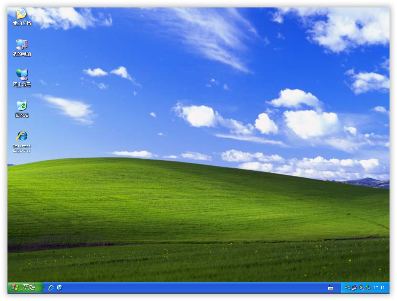Open the volume speaker tray icon
This screenshot has width=397, height=301.
click(x=361, y=287)
